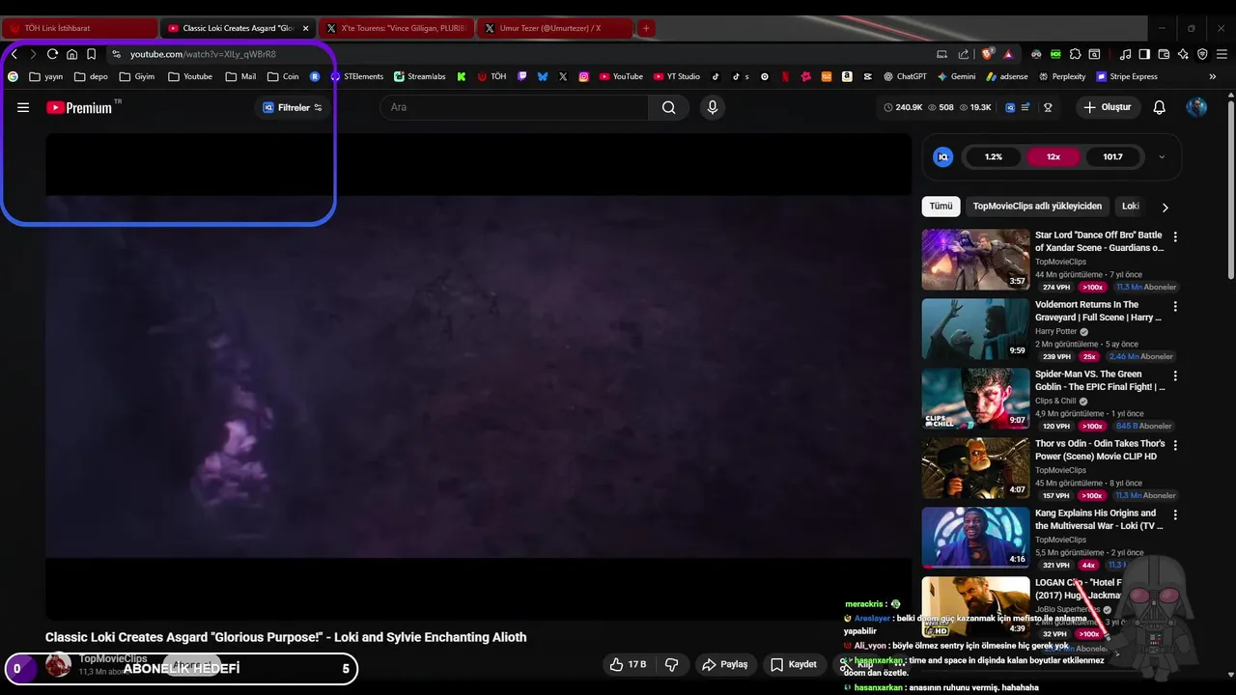The image size is (1236, 695).
Task: Expand the bookmarks overflow chevron
Action: (1213, 76)
